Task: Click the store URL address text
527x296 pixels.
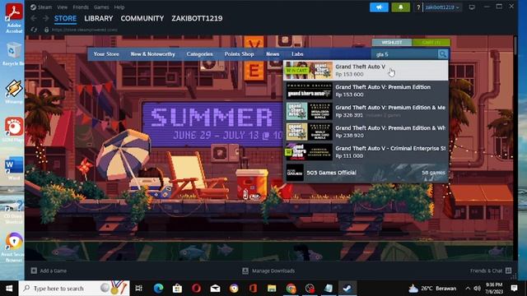Action: [84, 30]
